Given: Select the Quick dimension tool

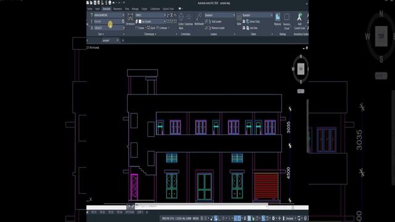Looking at the screenshot, I should [151, 28].
